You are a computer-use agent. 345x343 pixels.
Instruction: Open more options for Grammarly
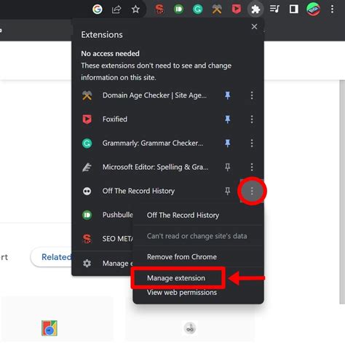point(252,143)
